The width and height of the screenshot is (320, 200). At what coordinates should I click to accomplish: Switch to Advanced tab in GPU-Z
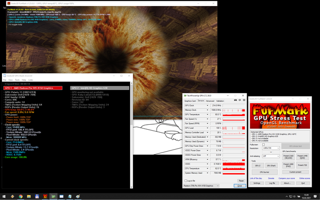[x=210, y=101]
